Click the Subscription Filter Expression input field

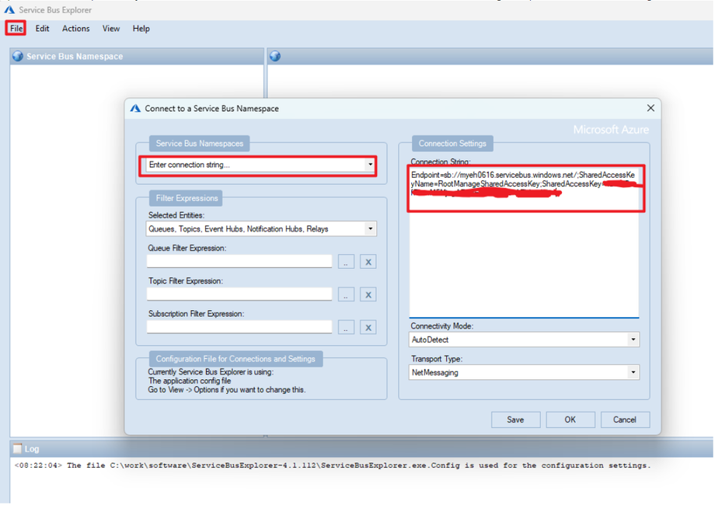pos(239,327)
